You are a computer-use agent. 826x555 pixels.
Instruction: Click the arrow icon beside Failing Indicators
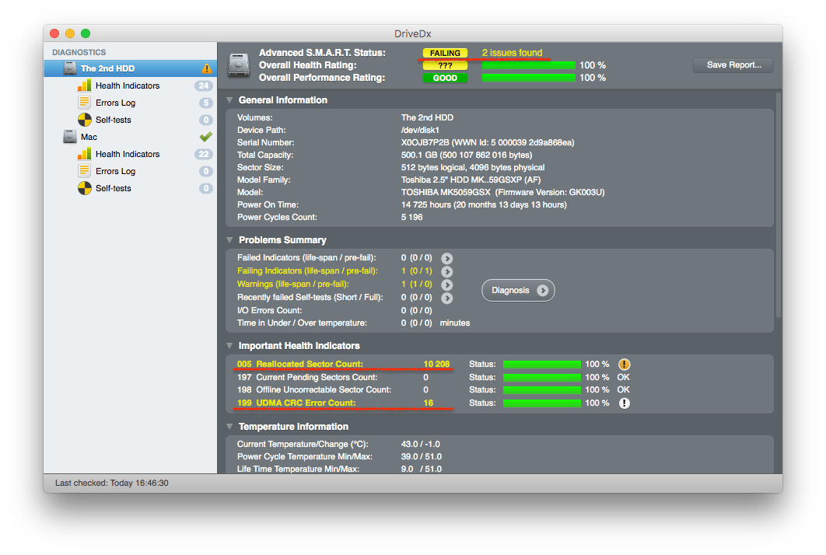(x=447, y=271)
